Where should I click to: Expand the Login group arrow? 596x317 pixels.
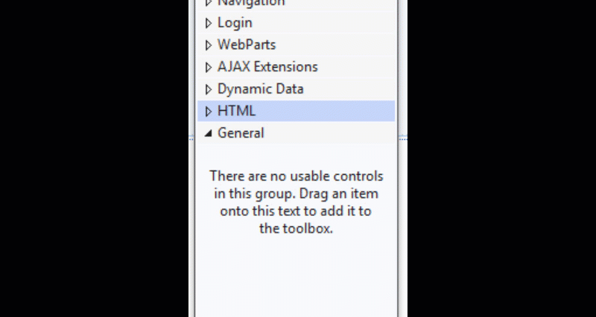point(209,23)
